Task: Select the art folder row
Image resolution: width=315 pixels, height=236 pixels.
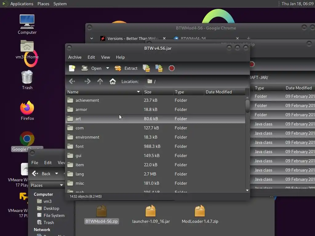Action: (x=155, y=119)
